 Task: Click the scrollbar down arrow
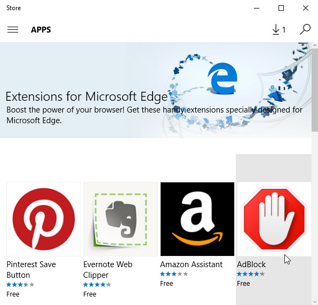[315, 302]
